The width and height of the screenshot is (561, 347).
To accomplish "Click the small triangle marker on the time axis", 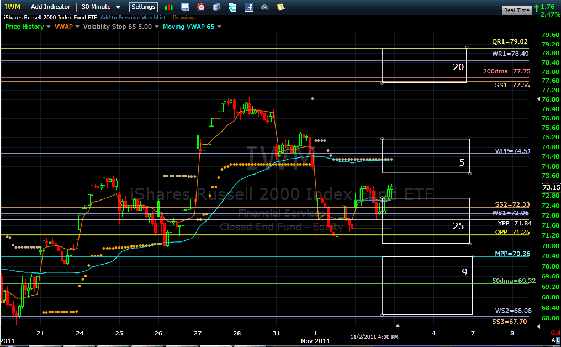I will pyautogui.click(x=398, y=325).
